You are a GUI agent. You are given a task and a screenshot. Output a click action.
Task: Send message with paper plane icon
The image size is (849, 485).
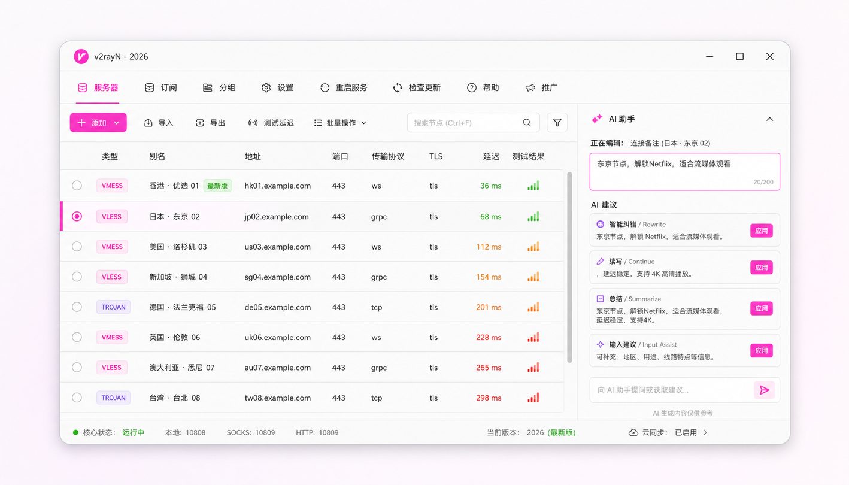[x=764, y=390]
